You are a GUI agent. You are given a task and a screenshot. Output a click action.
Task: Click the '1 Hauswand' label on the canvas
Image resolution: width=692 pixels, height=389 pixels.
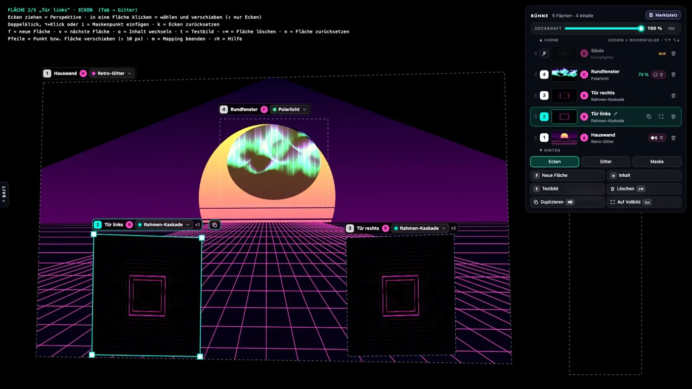[60, 74]
